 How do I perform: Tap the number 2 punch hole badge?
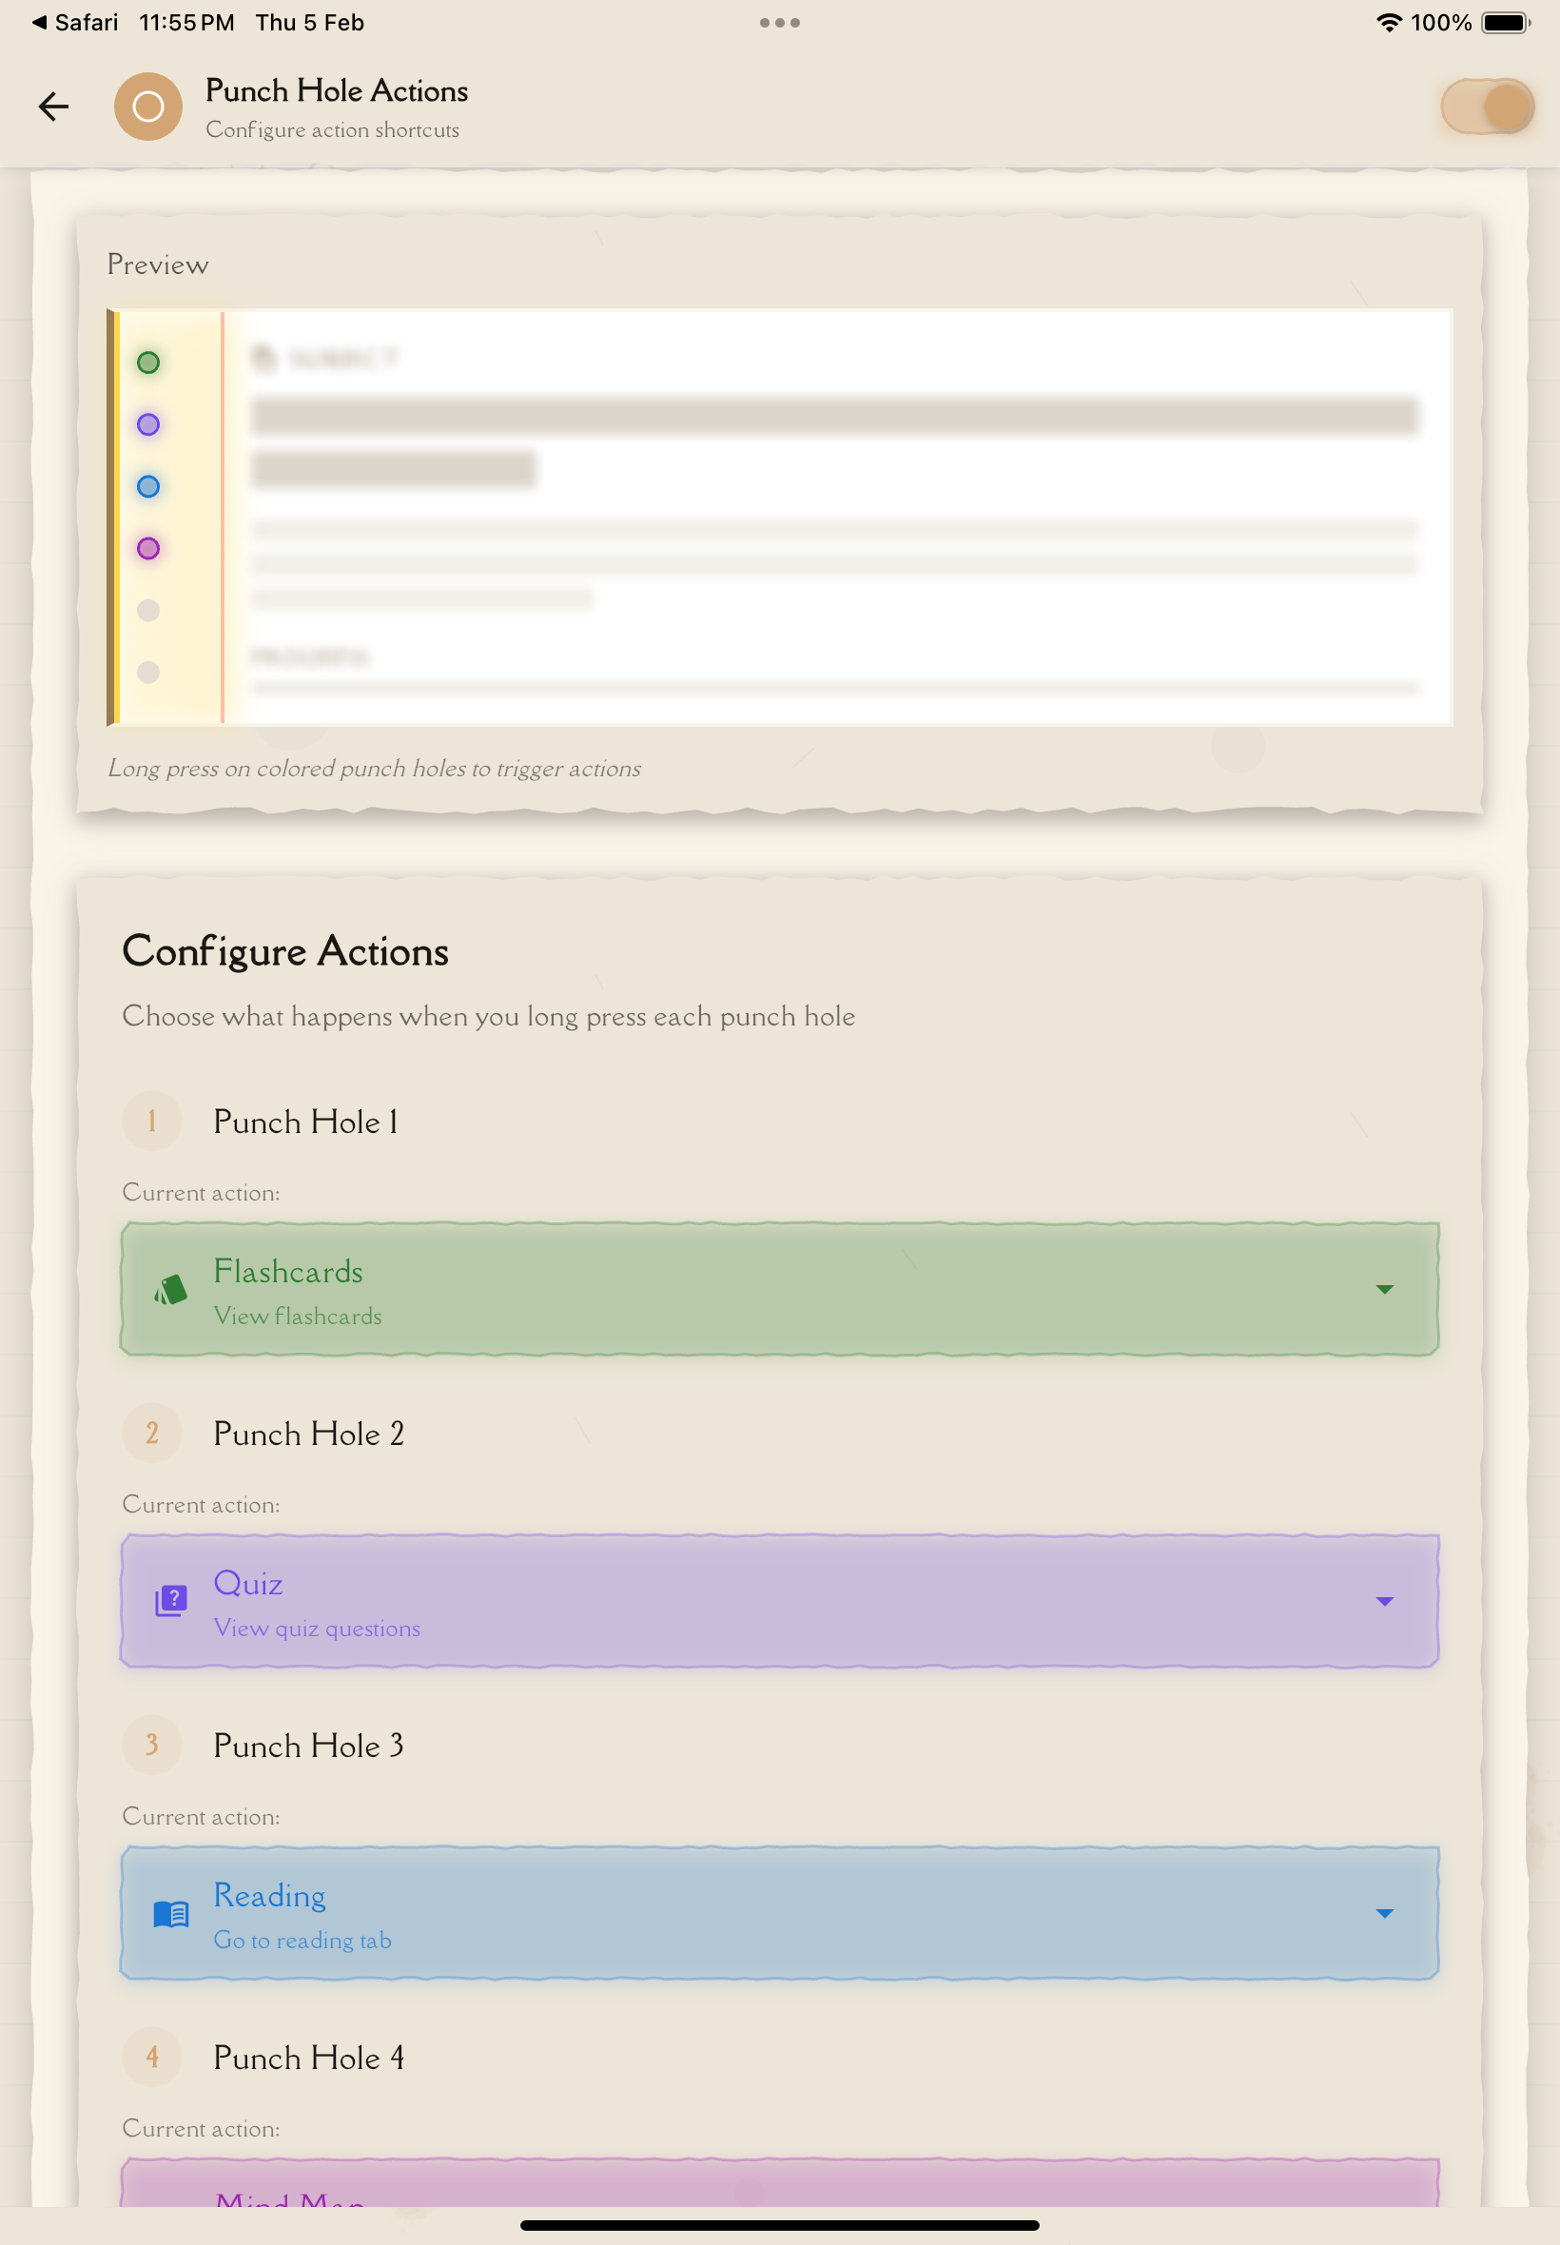click(x=151, y=1433)
